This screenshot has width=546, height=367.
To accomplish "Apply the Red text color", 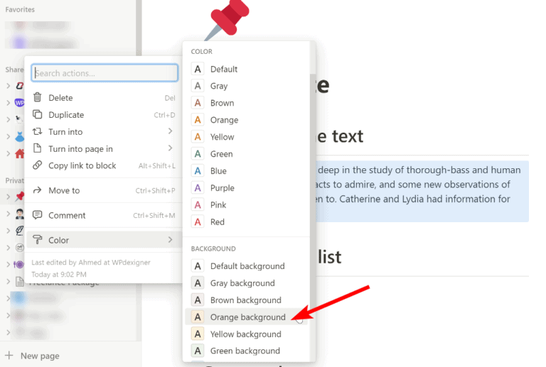I will click(x=247, y=221).
